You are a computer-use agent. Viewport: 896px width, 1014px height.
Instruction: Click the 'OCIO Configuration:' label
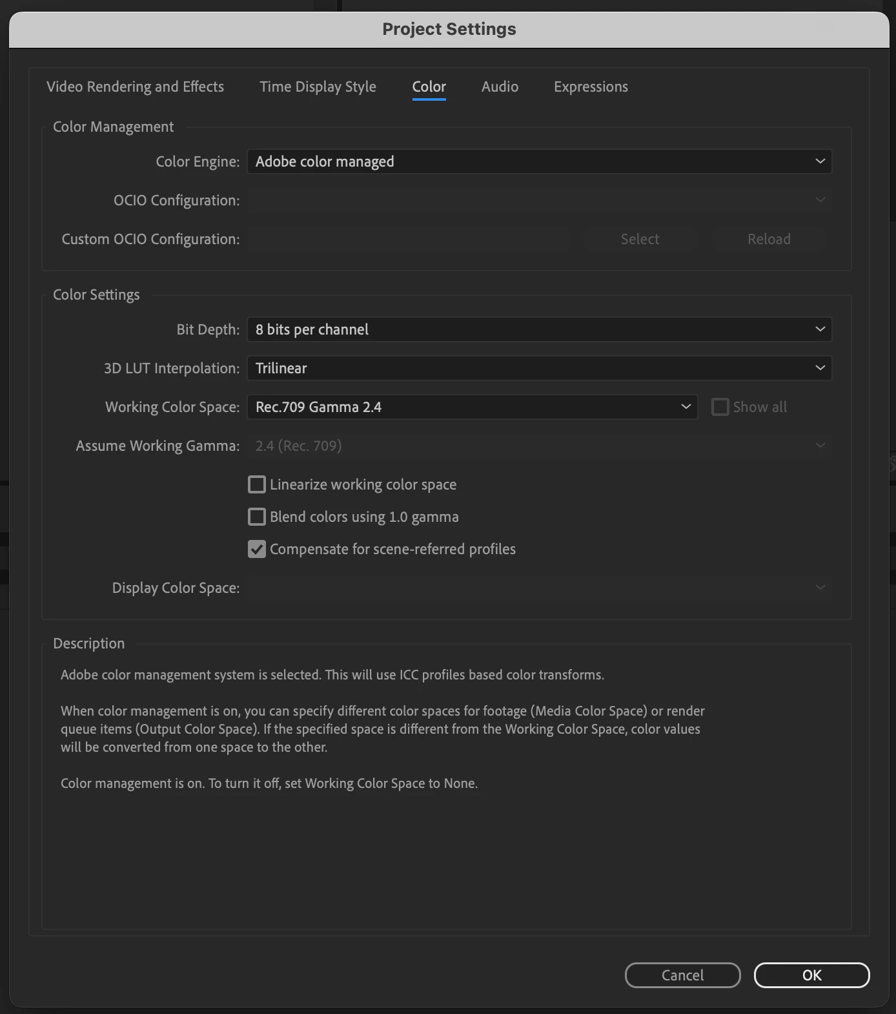point(176,200)
